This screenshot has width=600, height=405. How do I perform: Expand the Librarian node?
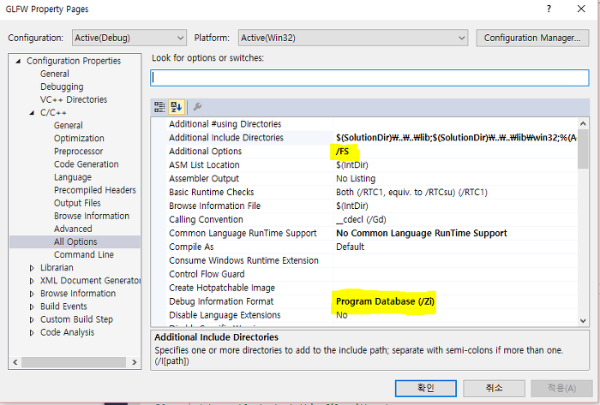tap(32, 268)
